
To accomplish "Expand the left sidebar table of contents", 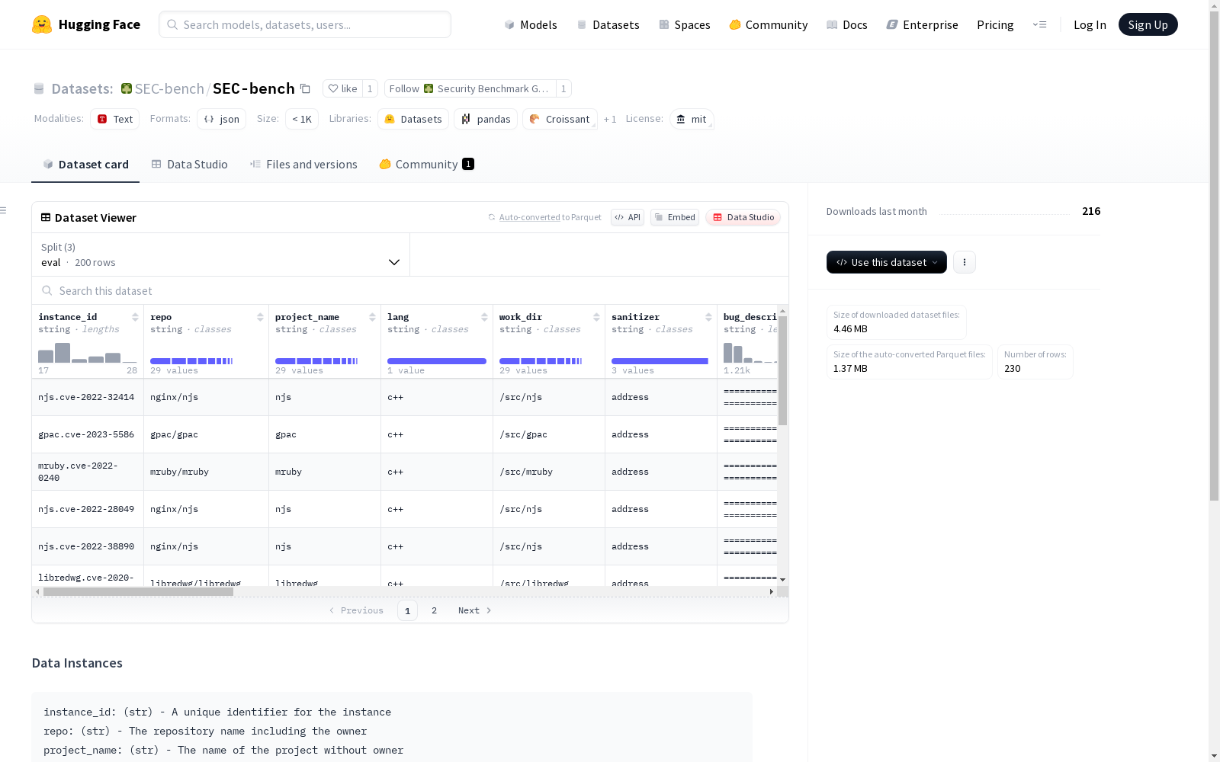I will click(4, 210).
